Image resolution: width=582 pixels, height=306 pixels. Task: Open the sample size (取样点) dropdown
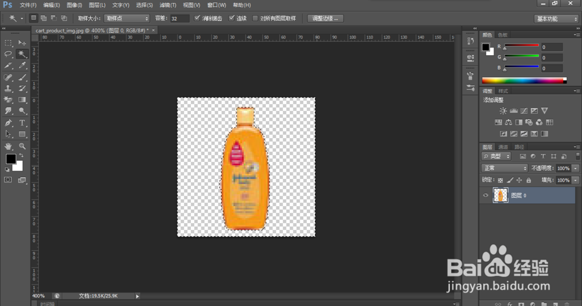tap(126, 18)
